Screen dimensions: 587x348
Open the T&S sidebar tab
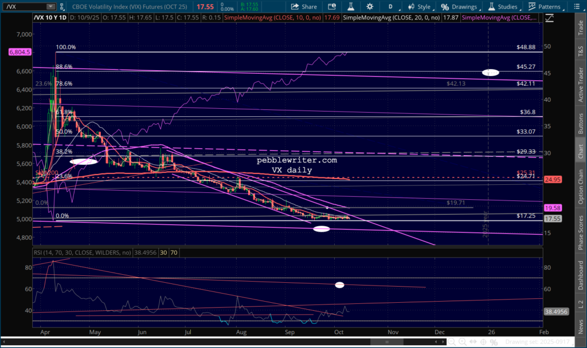(581, 51)
